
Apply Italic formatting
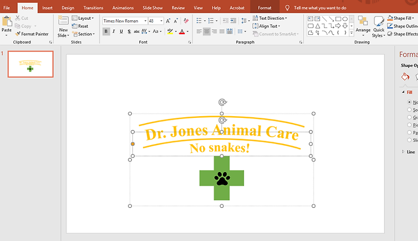click(x=114, y=31)
